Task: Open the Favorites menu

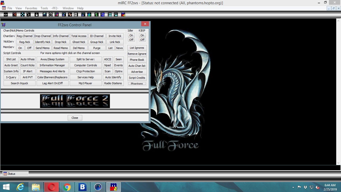Action: coord(31,8)
